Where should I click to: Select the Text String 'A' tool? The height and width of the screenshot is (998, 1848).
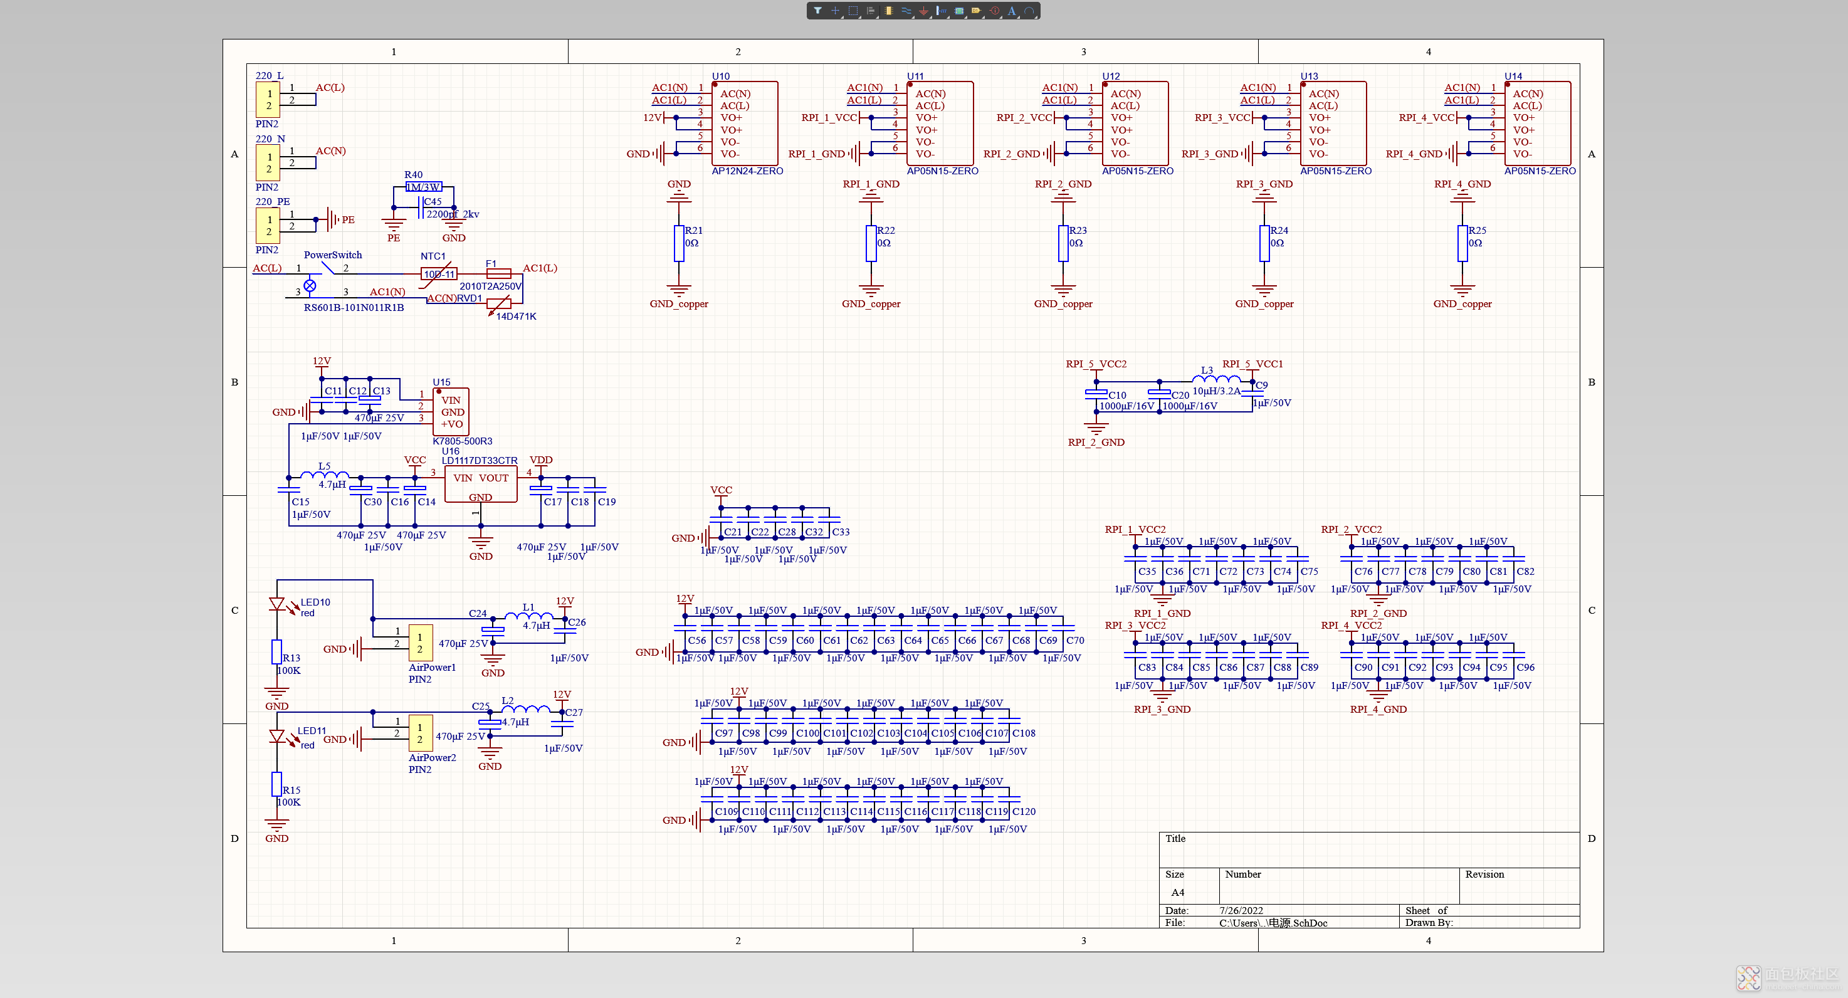point(1012,11)
